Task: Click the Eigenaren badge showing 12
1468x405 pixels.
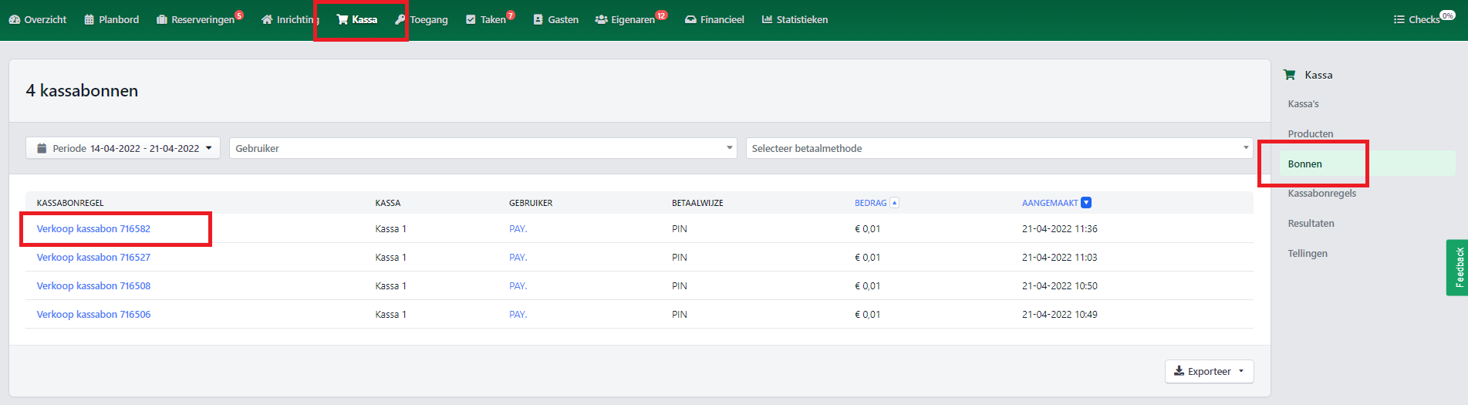Action: coord(661,15)
